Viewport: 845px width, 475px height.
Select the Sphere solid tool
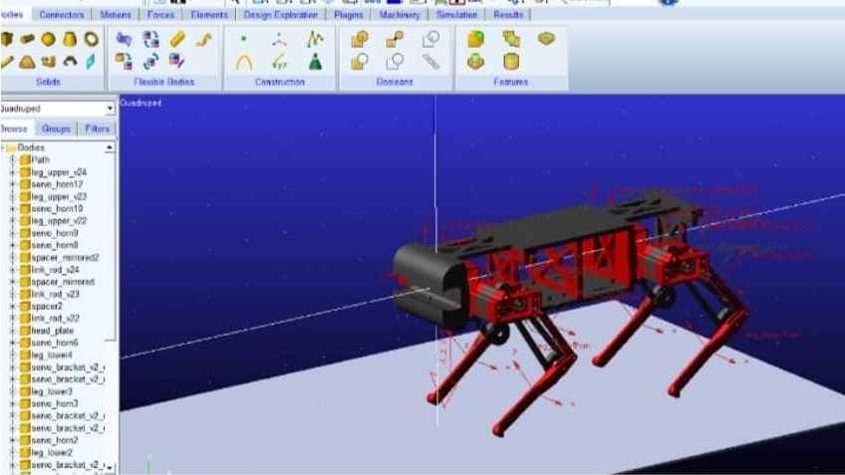coord(48,39)
